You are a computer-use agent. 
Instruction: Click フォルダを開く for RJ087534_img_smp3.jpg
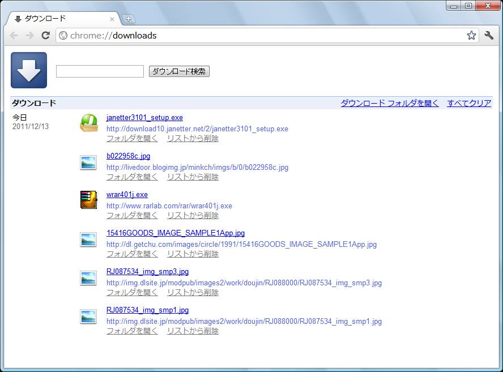coord(132,293)
